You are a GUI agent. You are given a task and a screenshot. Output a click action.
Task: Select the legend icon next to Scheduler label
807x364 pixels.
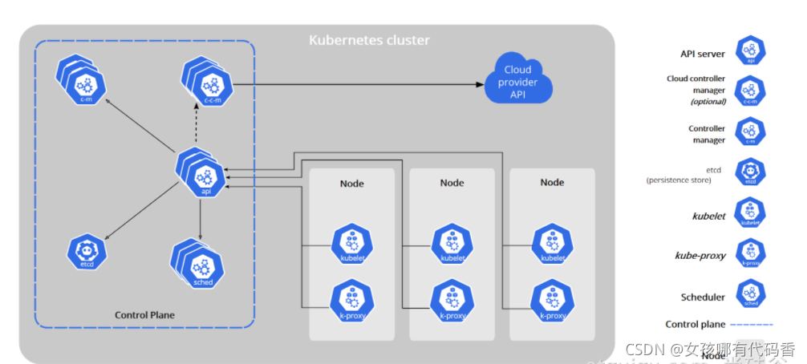pyautogui.click(x=750, y=293)
